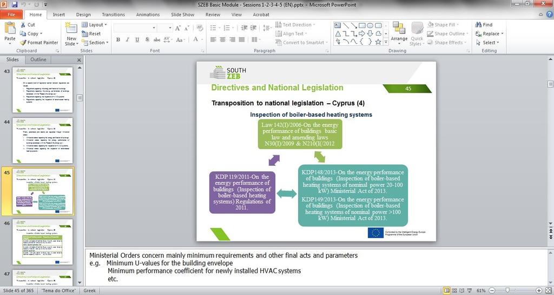Expand the font size combo box
Image resolution: width=554 pixels, height=295 pixels.
(170, 28)
